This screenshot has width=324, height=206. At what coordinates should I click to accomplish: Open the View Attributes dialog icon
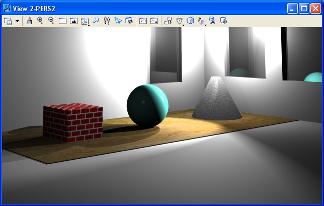8,21
